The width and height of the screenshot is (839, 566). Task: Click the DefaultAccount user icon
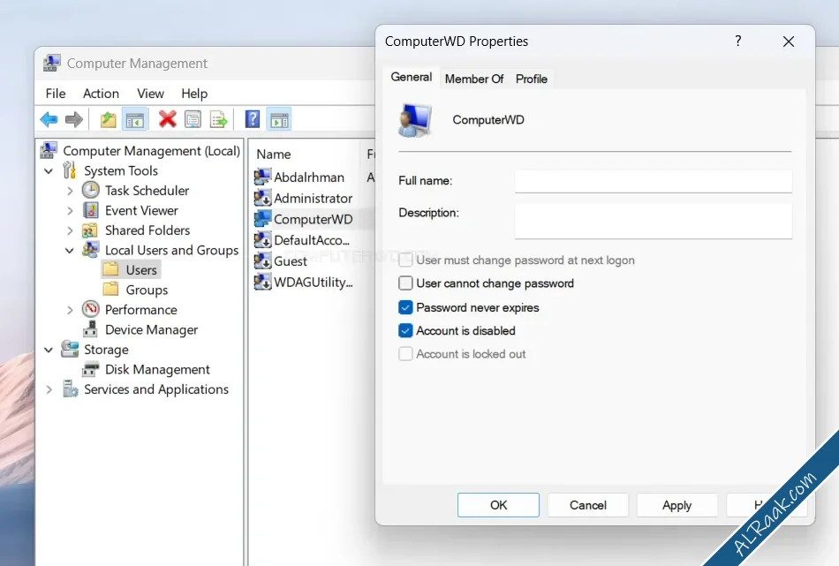point(262,239)
